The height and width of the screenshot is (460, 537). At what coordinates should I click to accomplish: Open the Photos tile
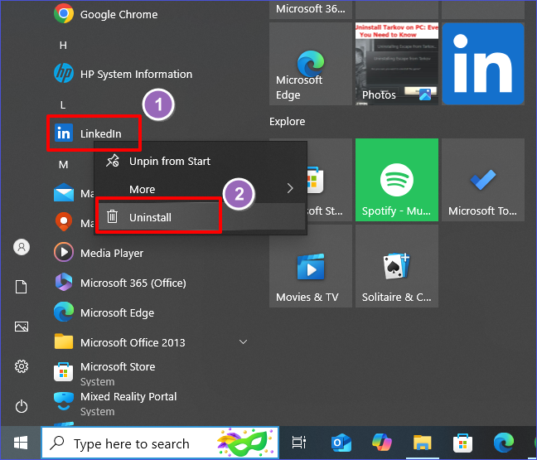point(397,64)
